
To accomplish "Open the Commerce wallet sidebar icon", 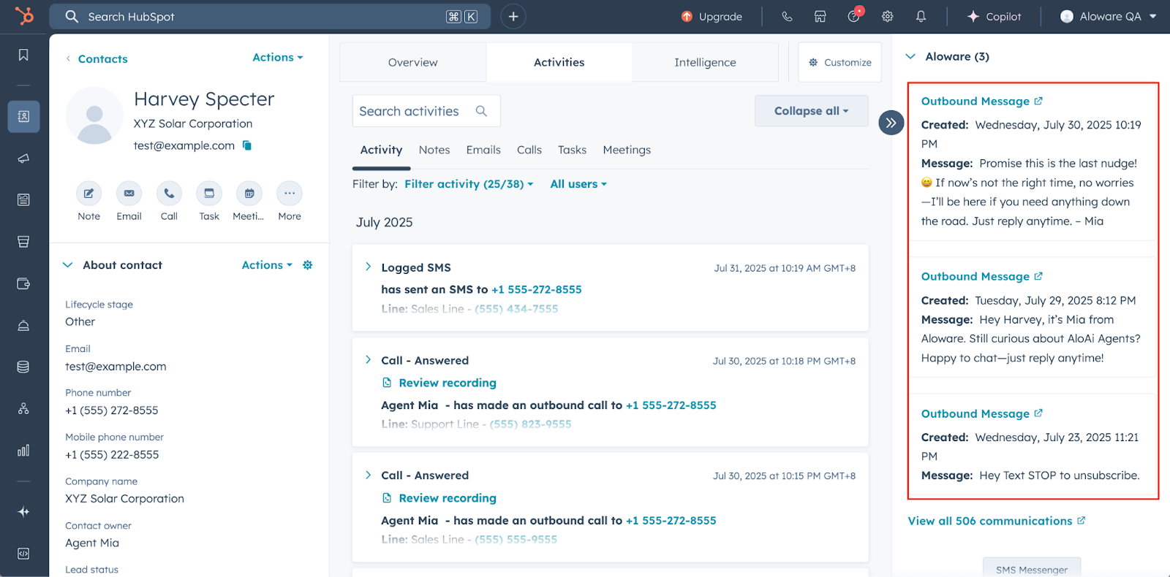I will (x=23, y=283).
